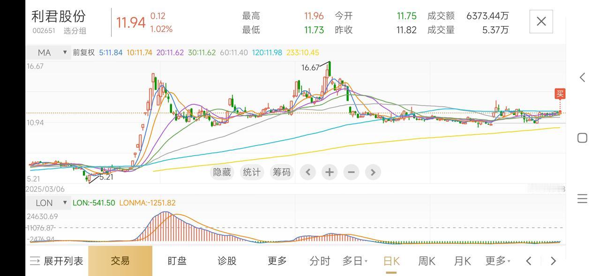The image size is (599, 276).
Task: Tap the hamburger menu icon on the right edge
Action: pyautogui.click(x=582, y=198)
